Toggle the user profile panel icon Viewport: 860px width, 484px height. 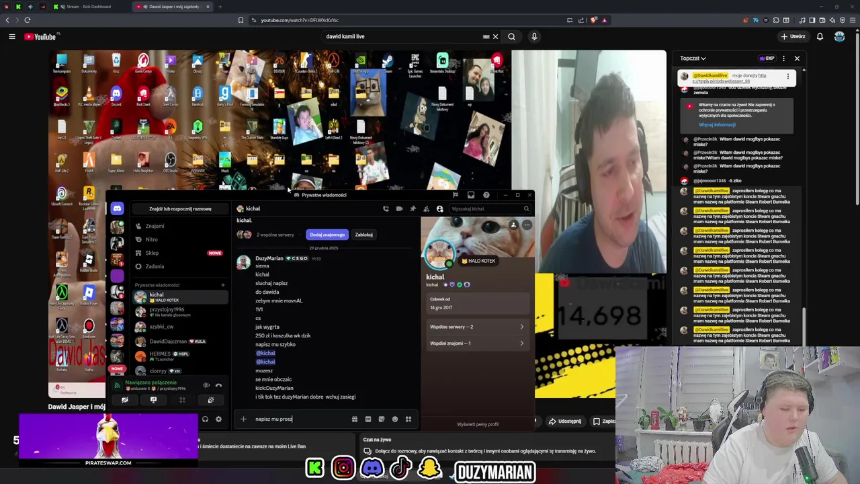click(x=439, y=209)
